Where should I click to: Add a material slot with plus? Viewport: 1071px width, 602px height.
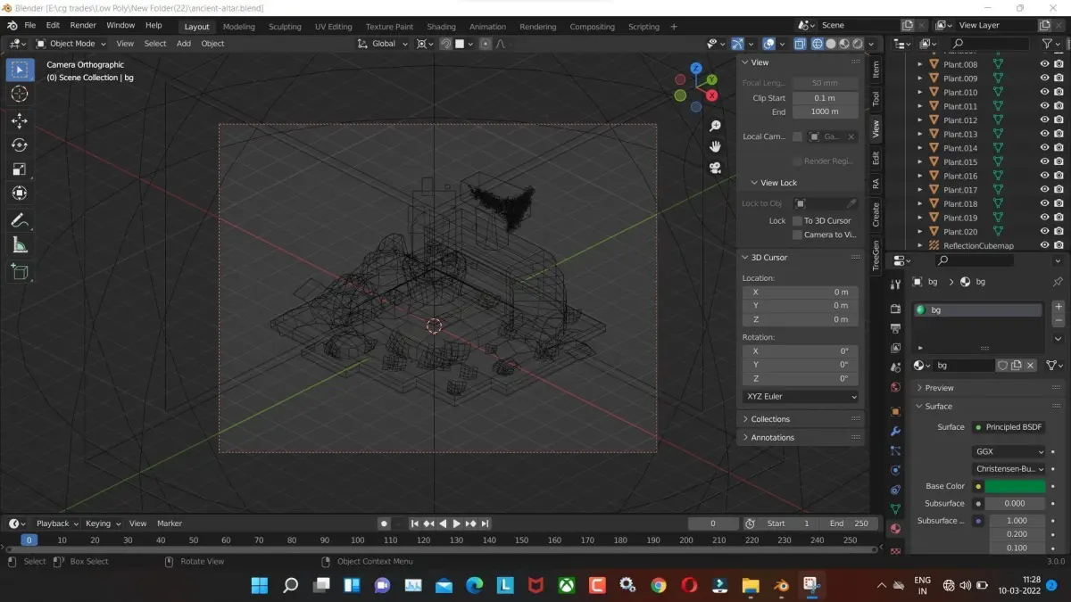pos(1059,307)
